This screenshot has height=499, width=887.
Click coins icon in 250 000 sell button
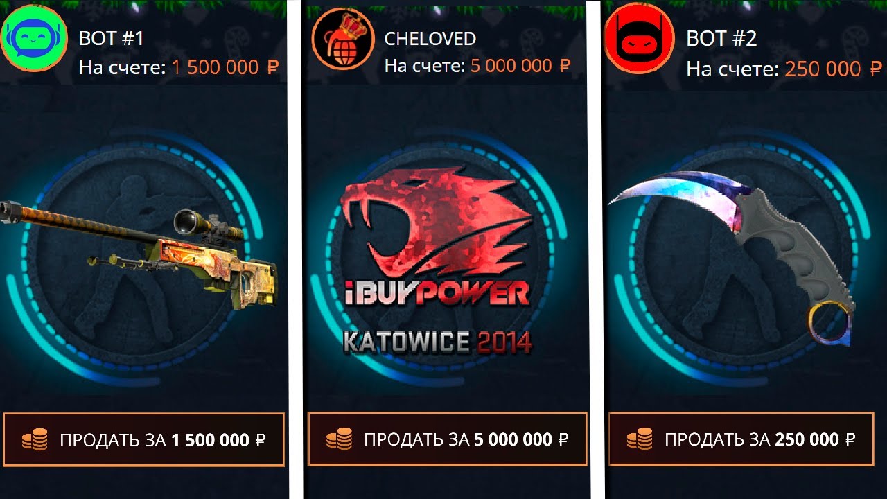(640, 440)
